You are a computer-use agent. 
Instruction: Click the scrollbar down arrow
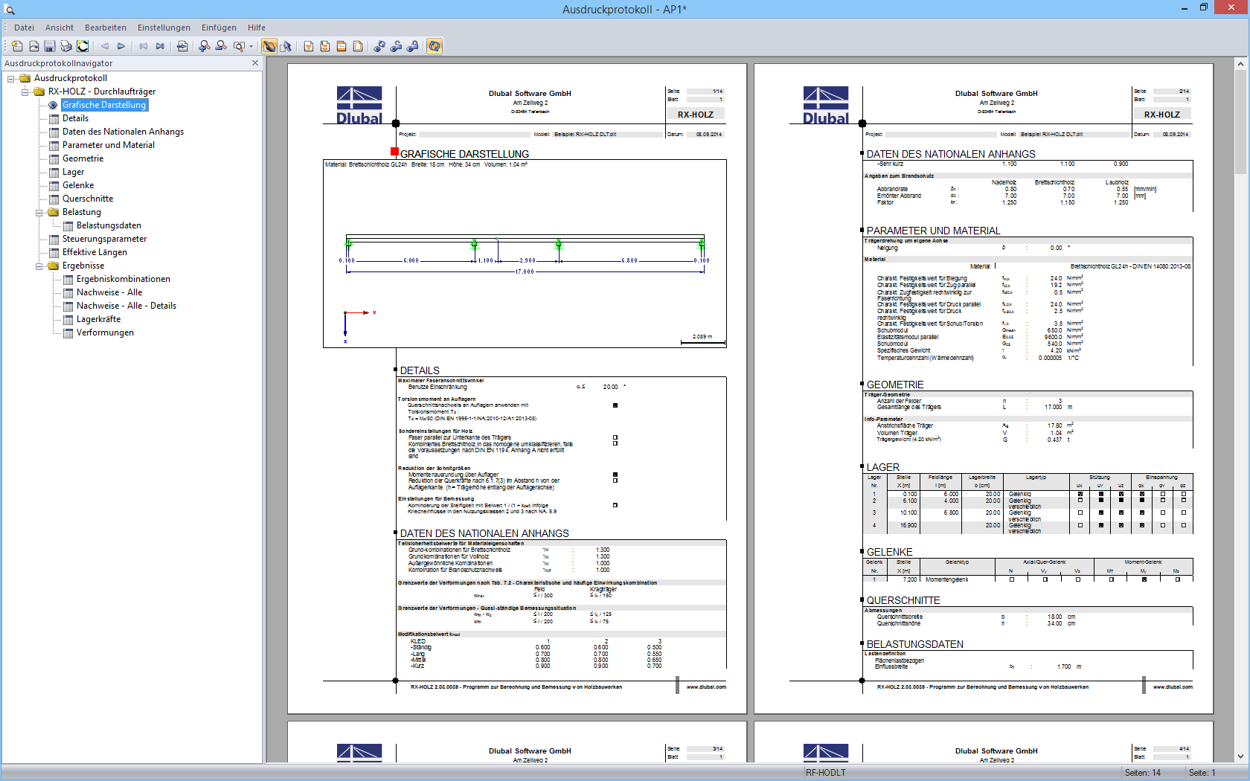click(1240, 756)
